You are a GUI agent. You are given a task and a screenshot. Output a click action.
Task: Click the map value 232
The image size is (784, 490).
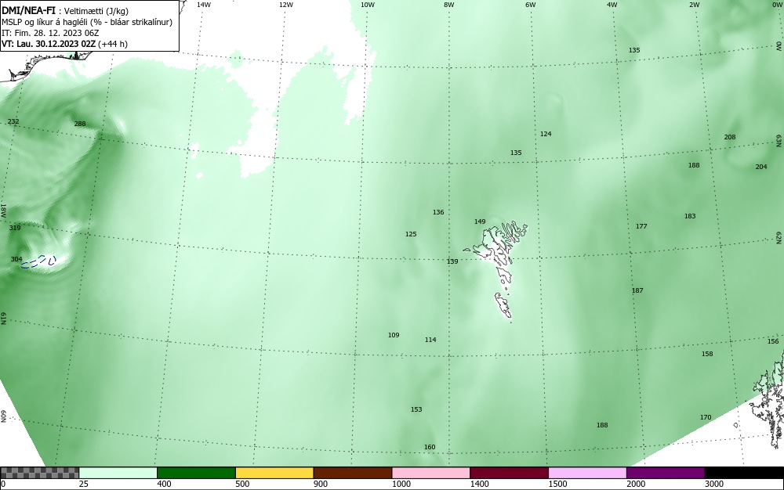13,122
